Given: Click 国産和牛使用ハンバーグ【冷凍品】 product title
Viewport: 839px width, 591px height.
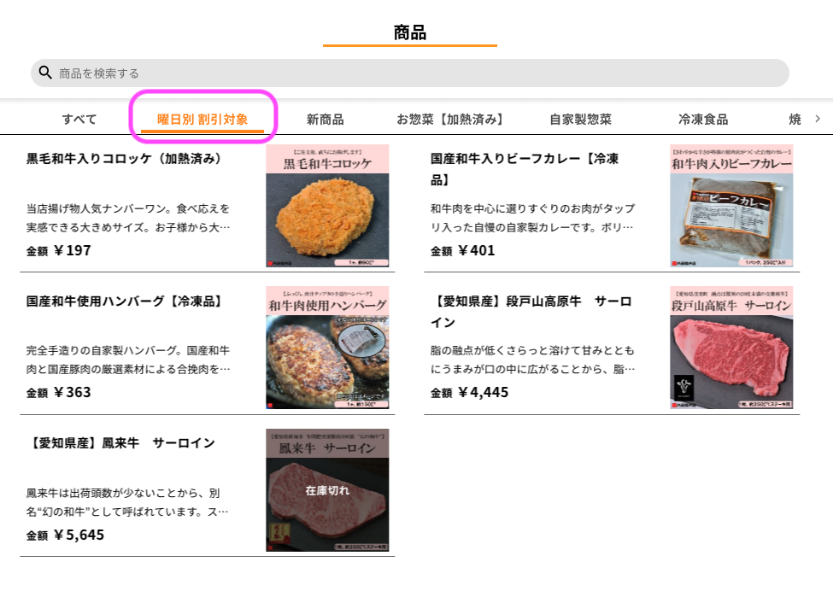Looking at the screenshot, I should [x=124, y=301].
